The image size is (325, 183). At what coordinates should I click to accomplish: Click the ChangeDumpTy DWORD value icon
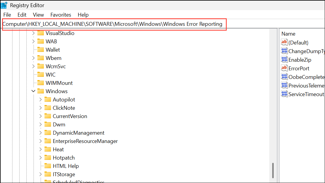[284, 51]
